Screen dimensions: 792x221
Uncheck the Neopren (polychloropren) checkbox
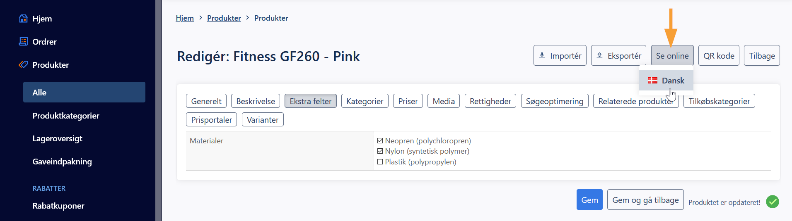[x=380, y=141]
